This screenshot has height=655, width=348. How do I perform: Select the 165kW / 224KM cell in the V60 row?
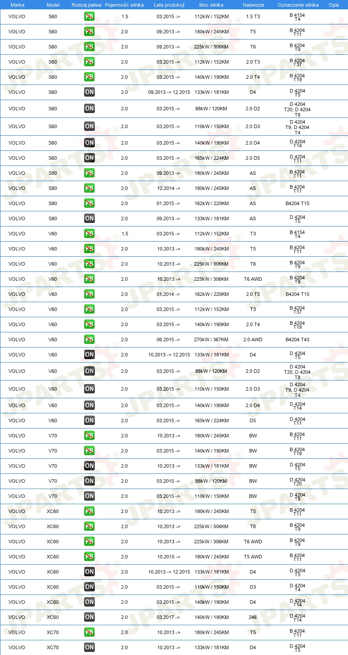pyautogui.click(x=211, y=420)
